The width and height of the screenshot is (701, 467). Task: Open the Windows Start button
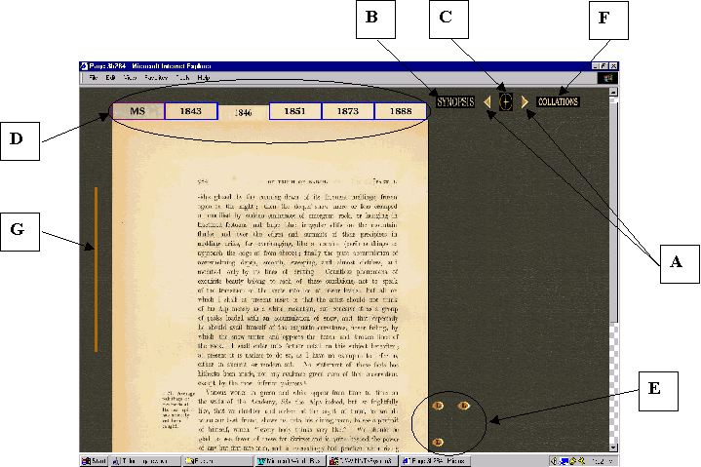[94, 461]
